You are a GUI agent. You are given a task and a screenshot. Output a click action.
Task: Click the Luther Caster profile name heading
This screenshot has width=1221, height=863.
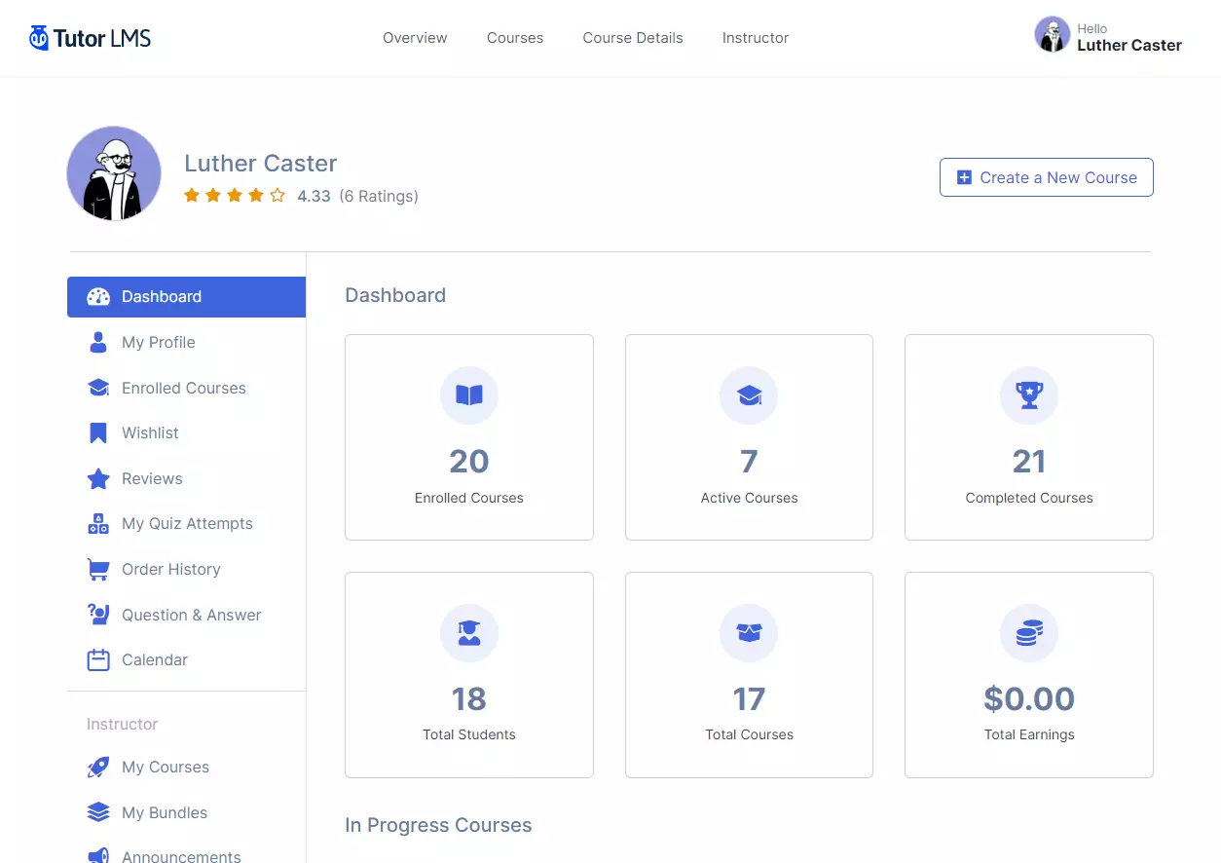pos(261,163)
